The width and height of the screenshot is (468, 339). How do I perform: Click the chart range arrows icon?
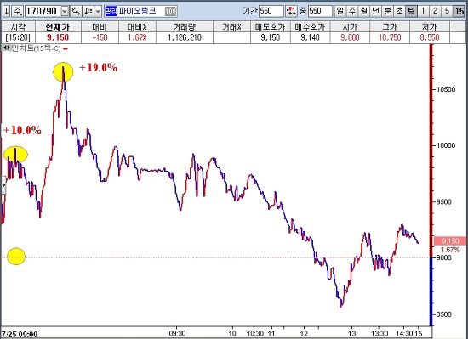tap(291, 11)
